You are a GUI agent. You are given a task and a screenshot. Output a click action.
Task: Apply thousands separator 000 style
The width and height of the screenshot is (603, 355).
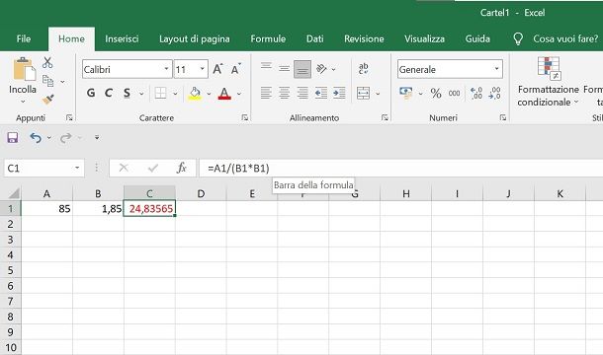[454, 94]
